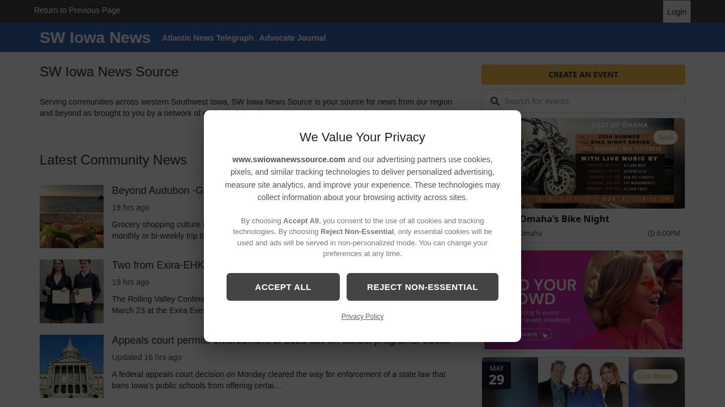
Task: Click the Login button
Action: coord(676,12)
